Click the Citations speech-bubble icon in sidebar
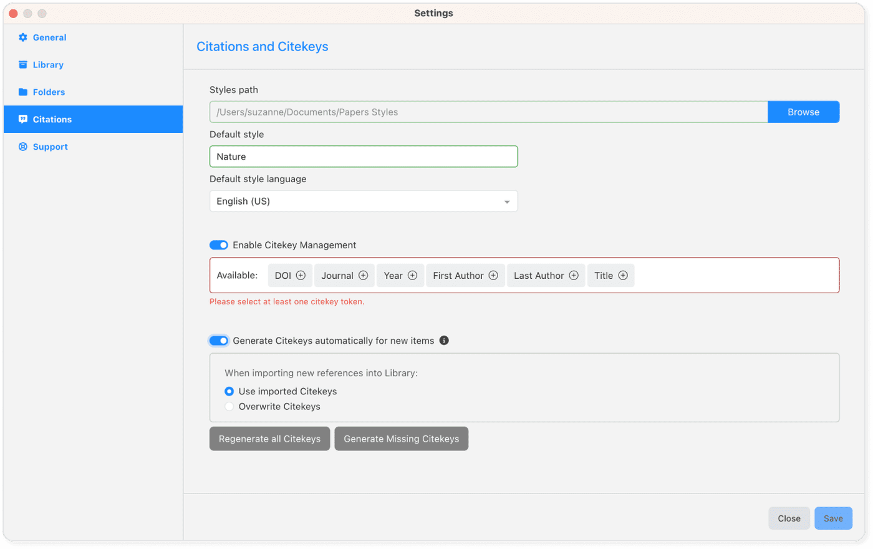873x549 pixels. pyautogui.click(x=23, y=119)
